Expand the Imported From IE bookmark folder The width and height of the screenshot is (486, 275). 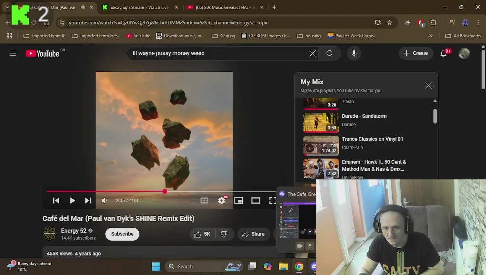(44, 36)
